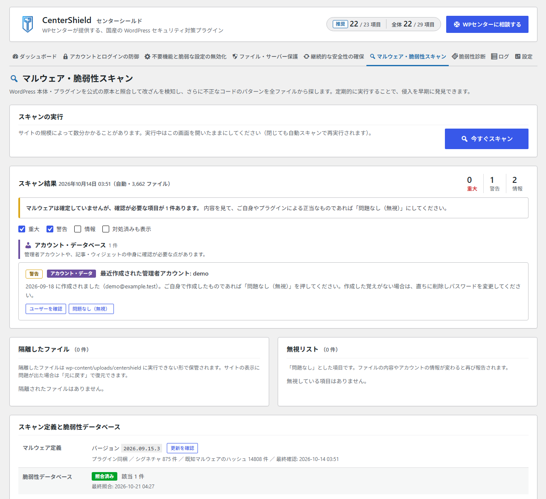Image resolution: width=546 pixels, height=499 pixels.
Task: Click 更新を確認 for malware definitions
Action: (182, 448)
